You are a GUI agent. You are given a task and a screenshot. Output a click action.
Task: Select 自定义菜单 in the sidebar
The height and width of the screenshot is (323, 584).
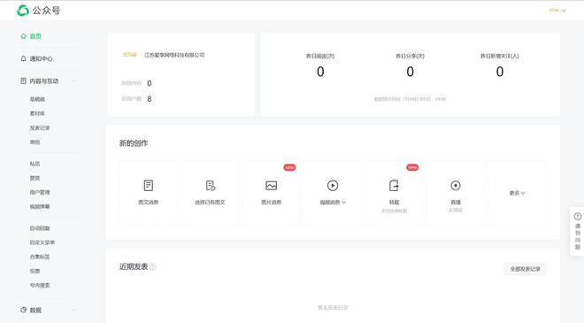pyautogui.click(x=42, y=242)
